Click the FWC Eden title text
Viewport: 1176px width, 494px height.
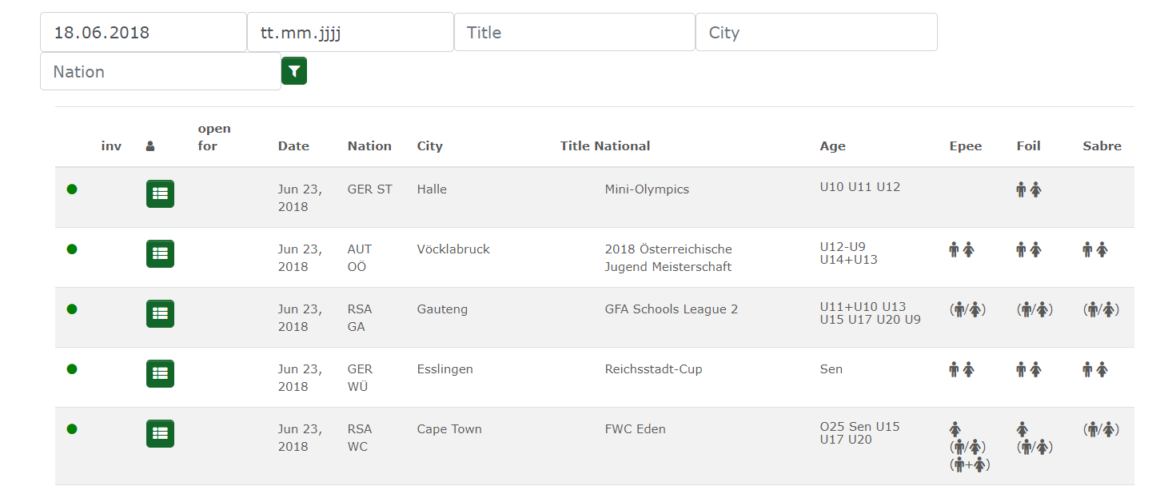(636, 429)
